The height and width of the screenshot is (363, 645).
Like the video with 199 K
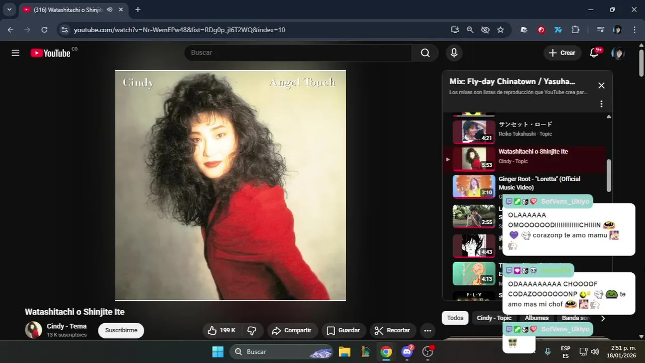tap(222, 330)
